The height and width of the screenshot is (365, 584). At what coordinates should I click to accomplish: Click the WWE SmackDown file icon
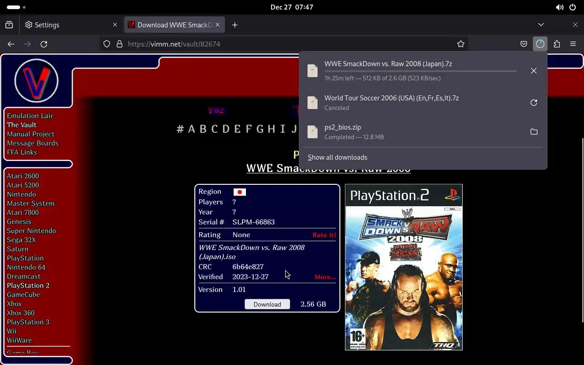313,71
